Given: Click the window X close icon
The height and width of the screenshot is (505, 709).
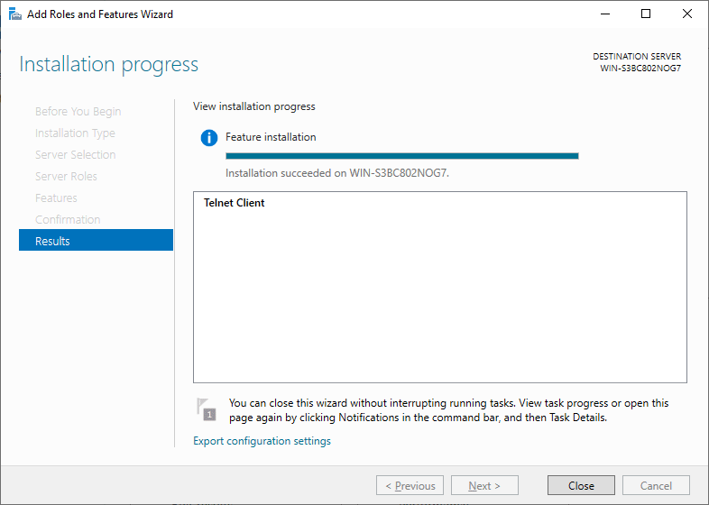Looking at the screenshot, I should [x=686, y=14].
